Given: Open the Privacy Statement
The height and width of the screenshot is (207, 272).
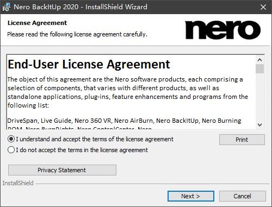Looking at the screenshot, I should pos(62,170).
